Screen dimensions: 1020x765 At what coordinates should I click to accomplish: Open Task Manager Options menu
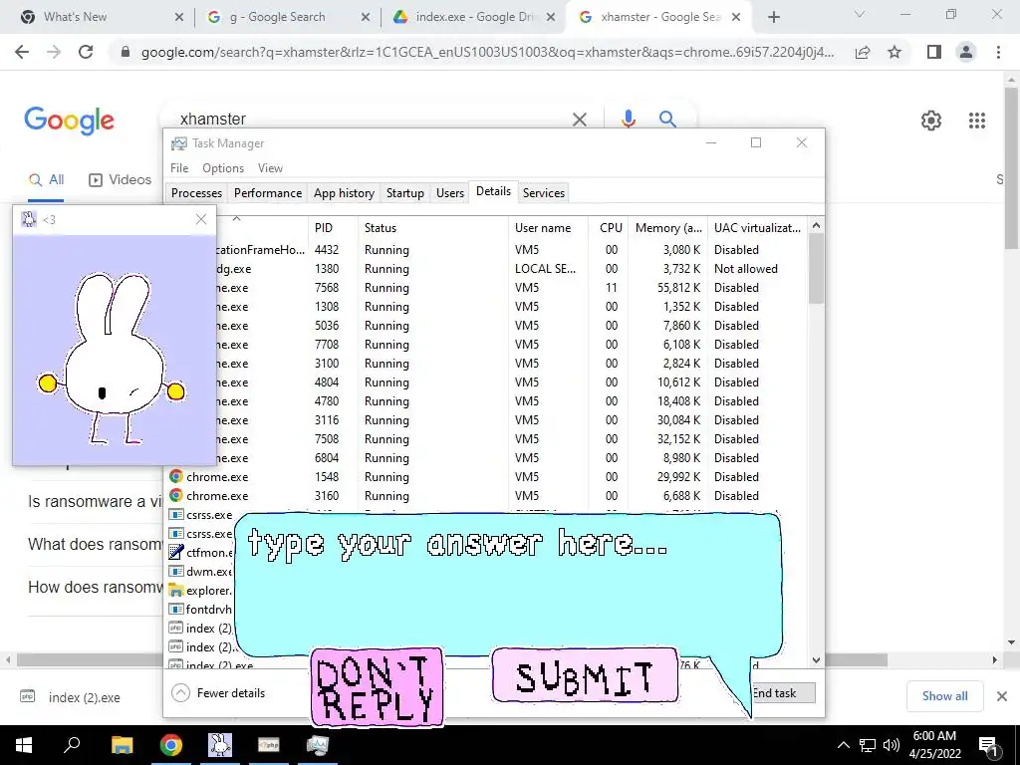tap(222, 167)
